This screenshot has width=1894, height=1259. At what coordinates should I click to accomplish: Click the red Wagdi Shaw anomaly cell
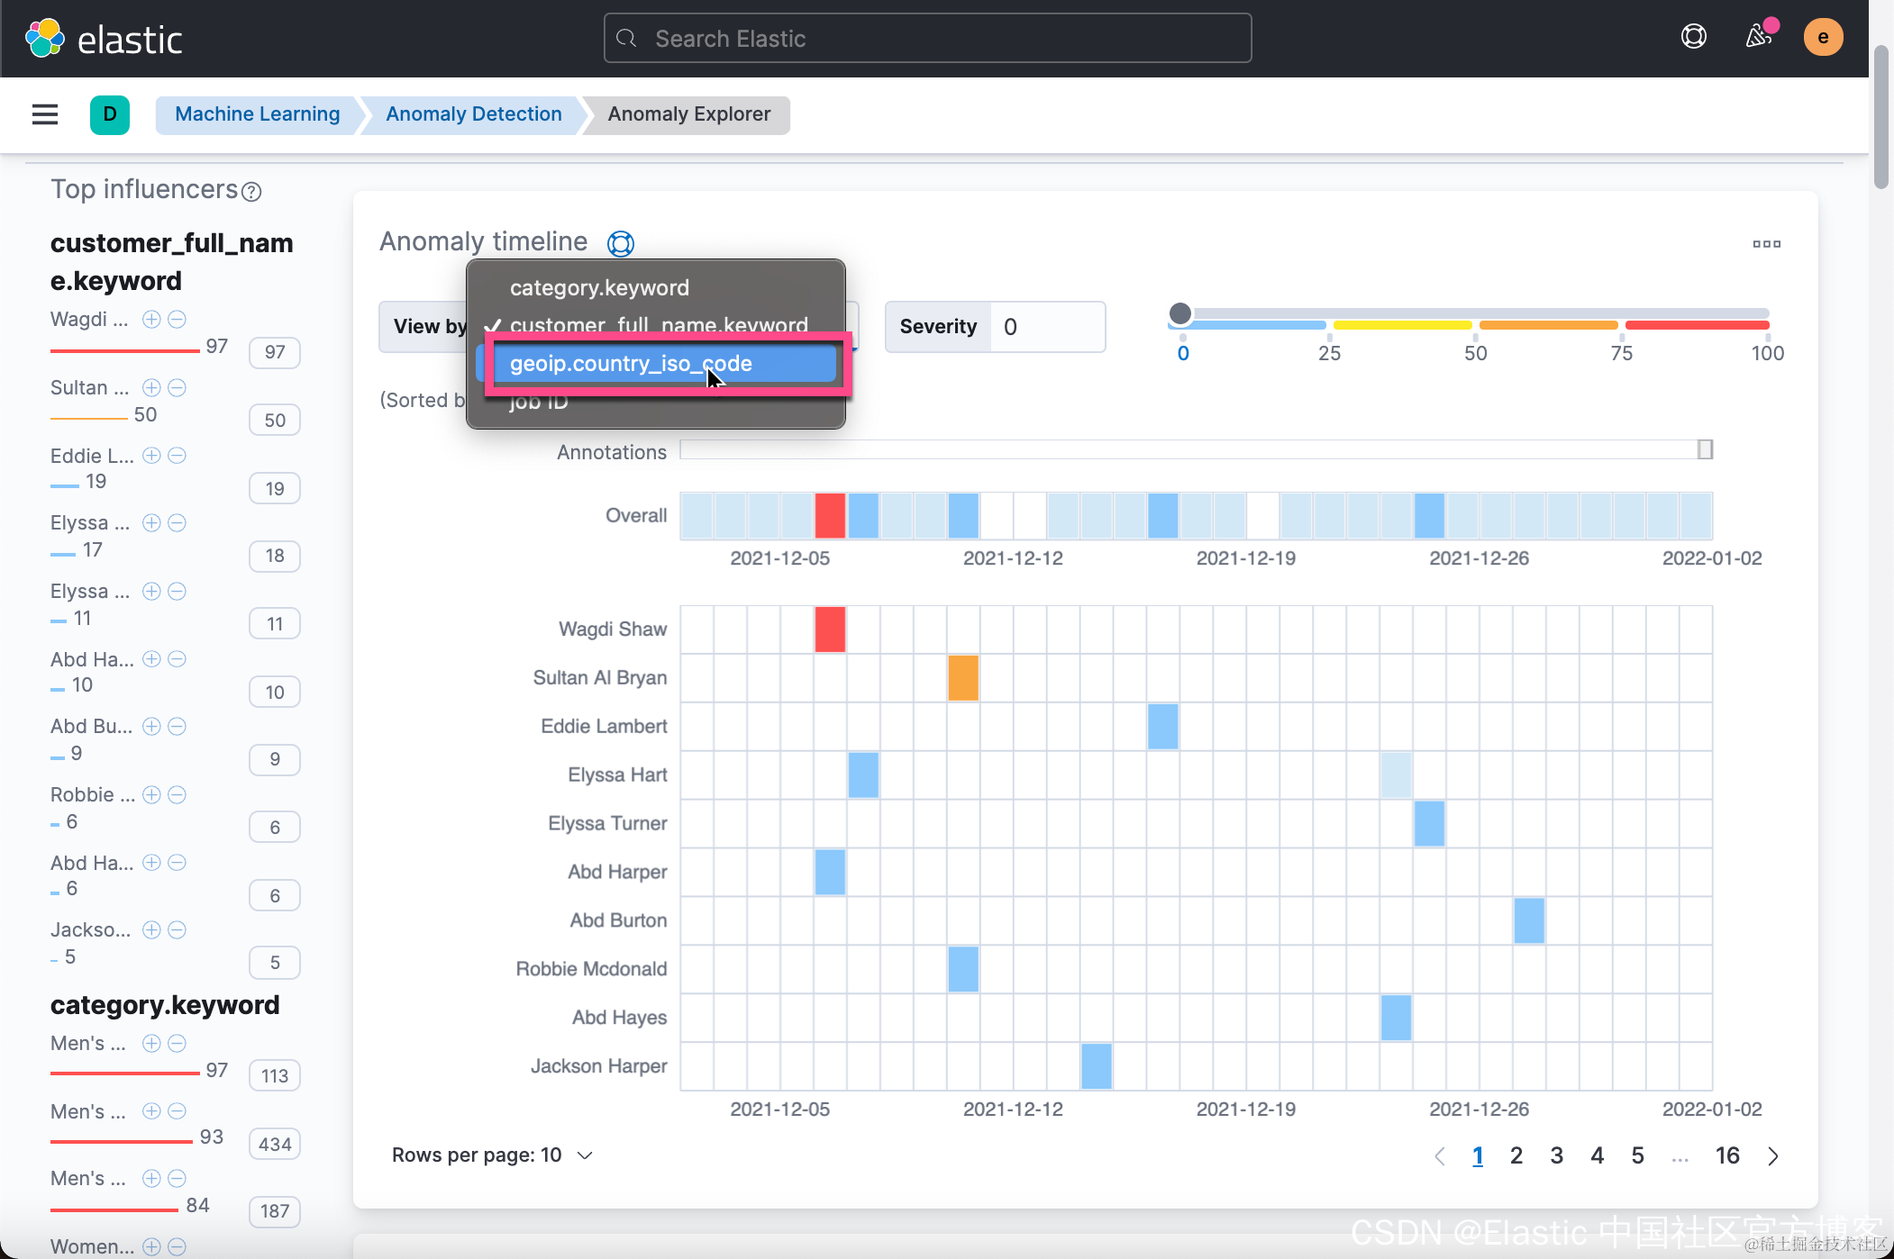(x=830, y=629)
